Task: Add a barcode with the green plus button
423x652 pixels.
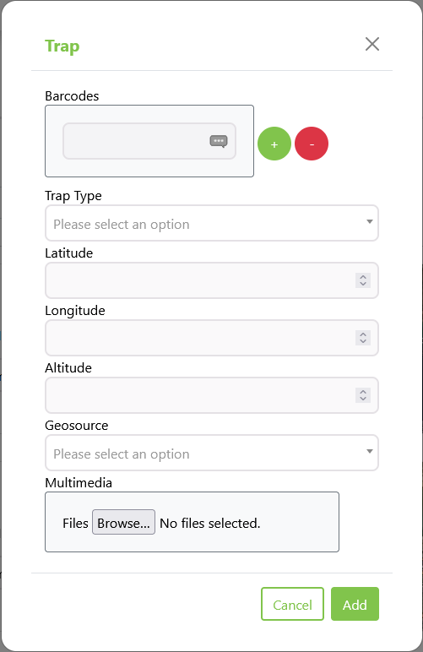Action: tap(274, 144)
